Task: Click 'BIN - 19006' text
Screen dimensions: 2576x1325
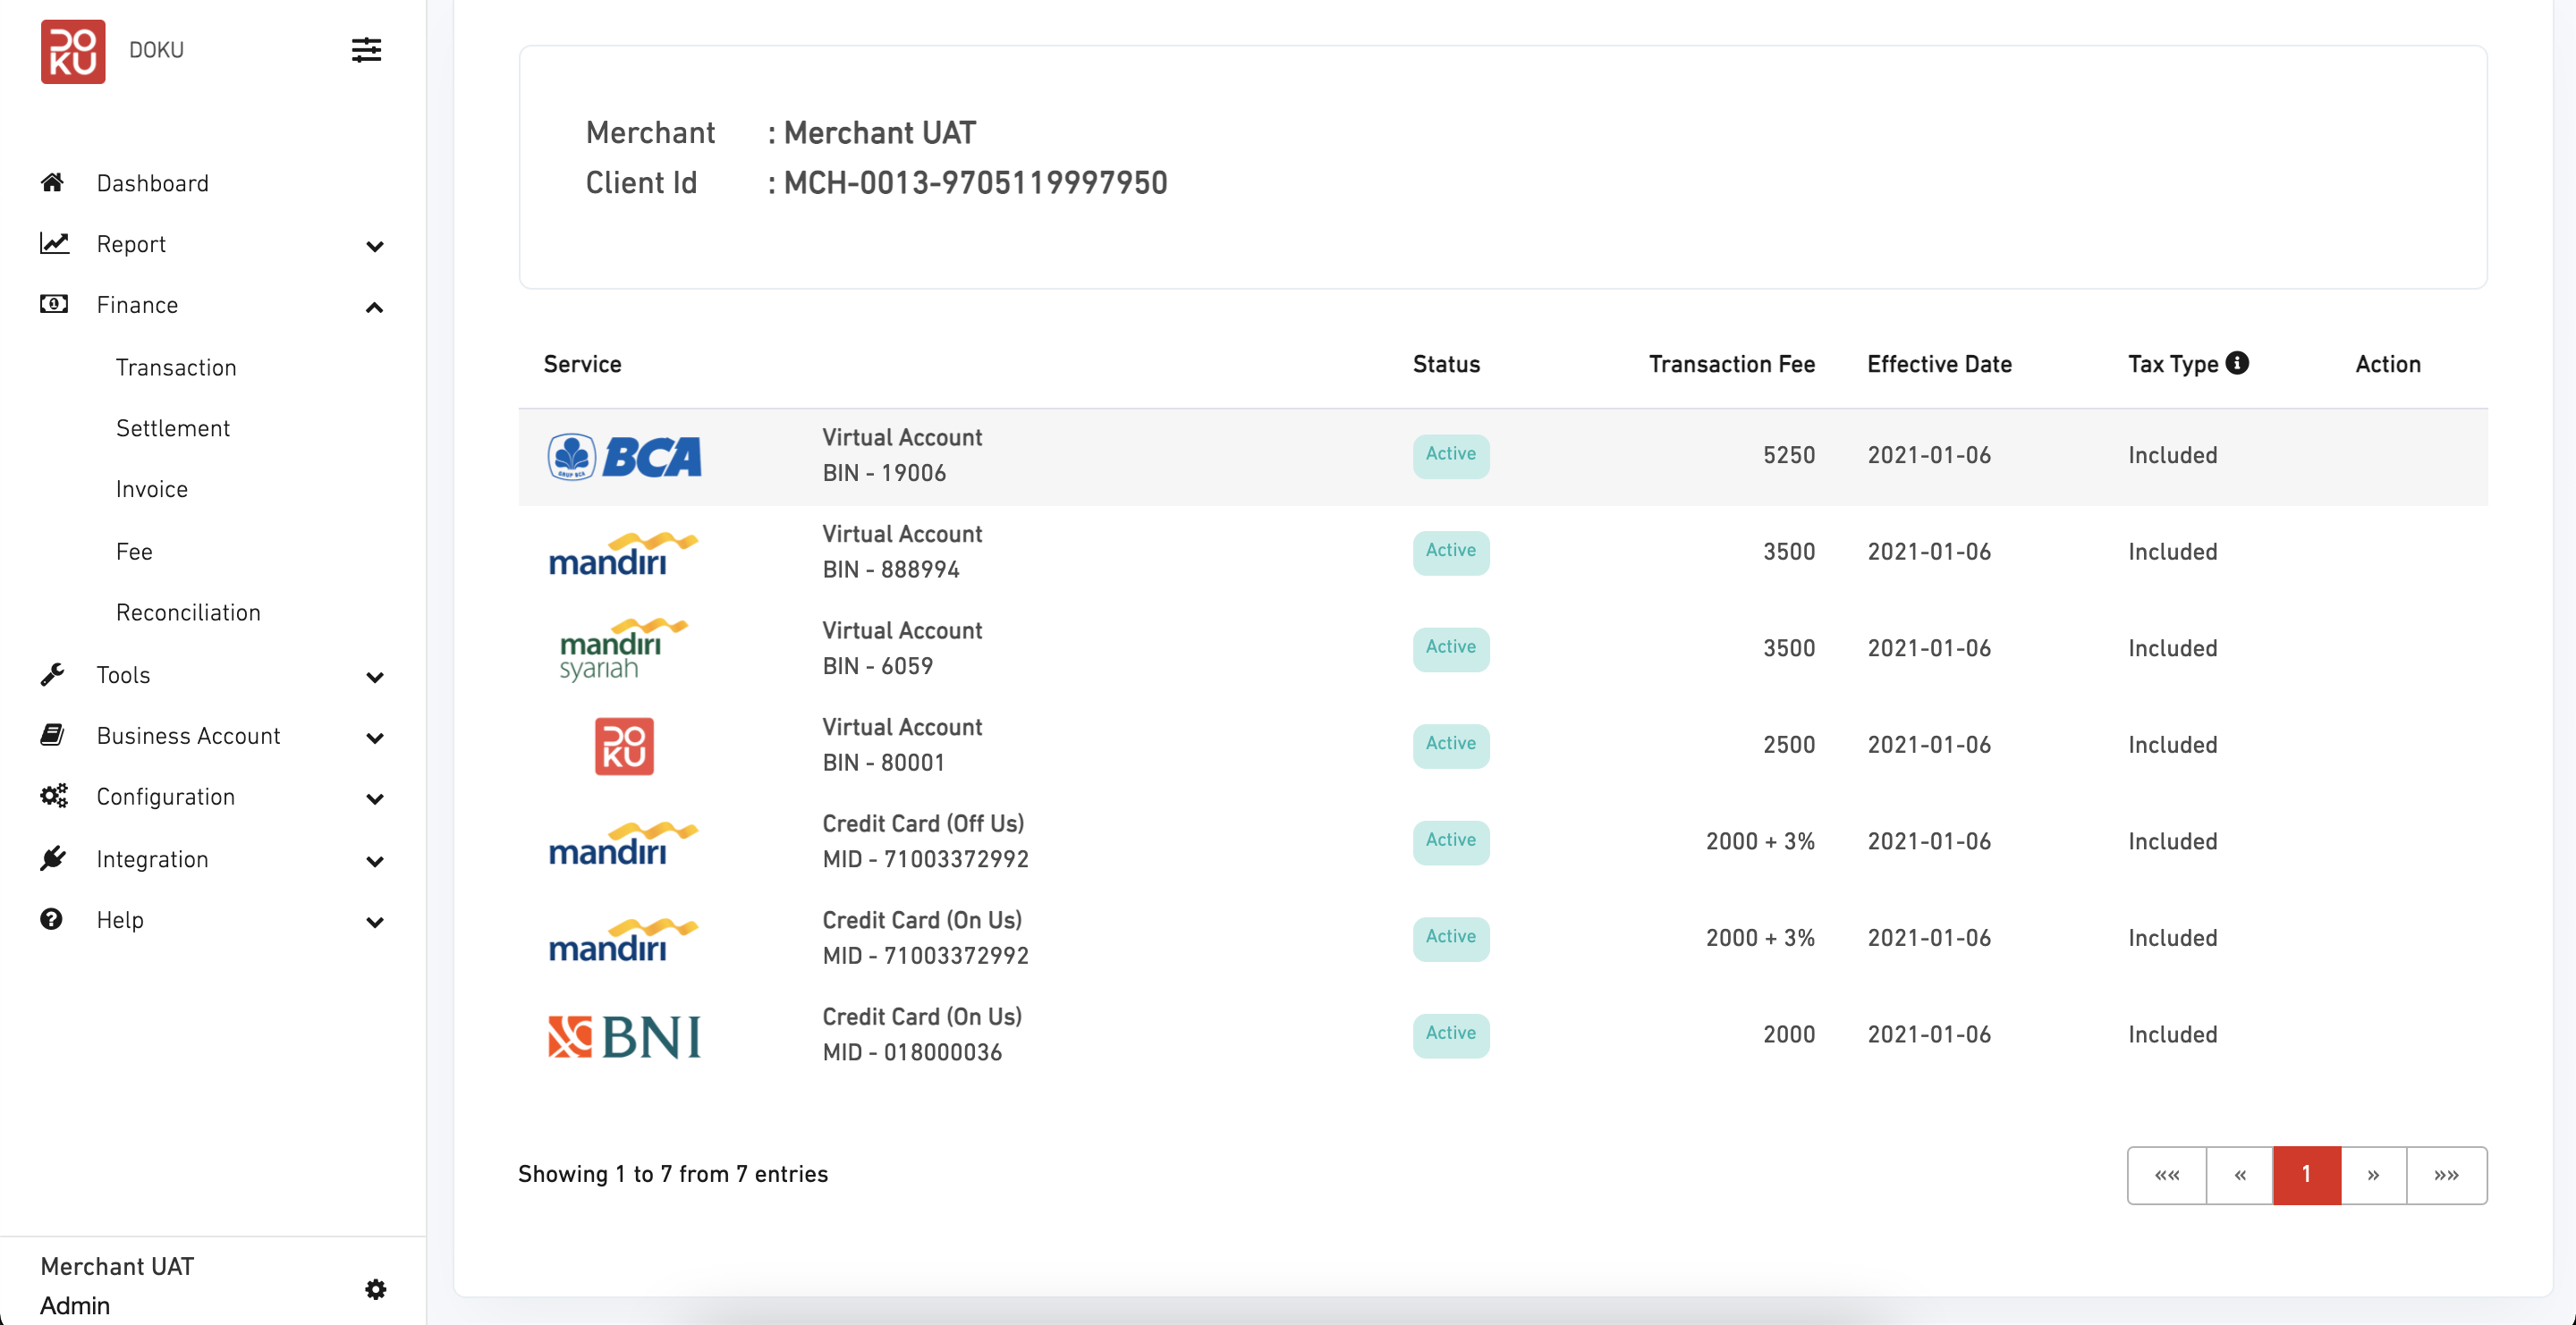Action: pos(884,473)
